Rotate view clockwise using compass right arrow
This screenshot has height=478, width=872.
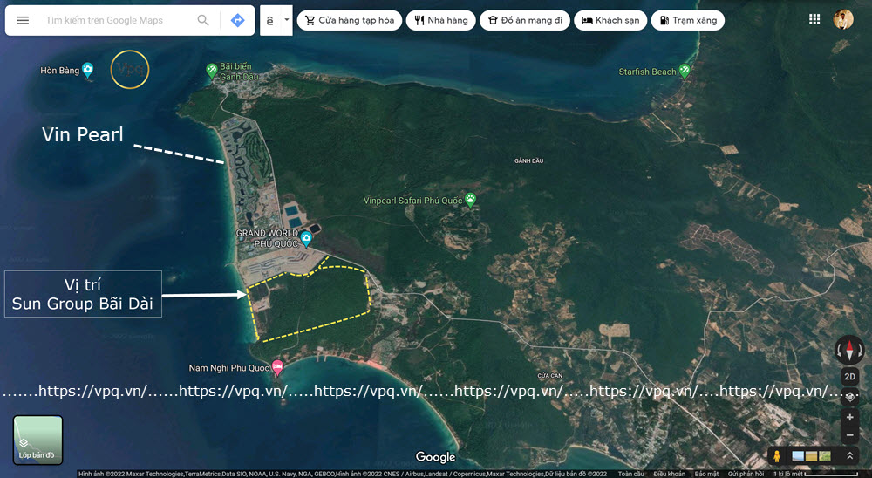click(861, 352)
